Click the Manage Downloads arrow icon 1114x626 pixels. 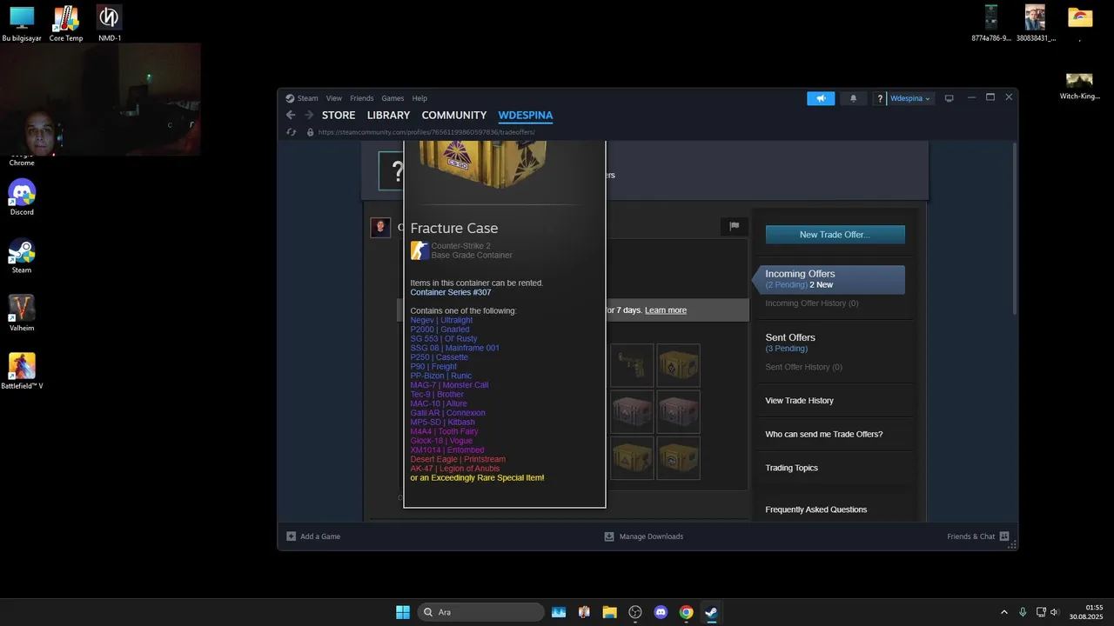(609, 536)
